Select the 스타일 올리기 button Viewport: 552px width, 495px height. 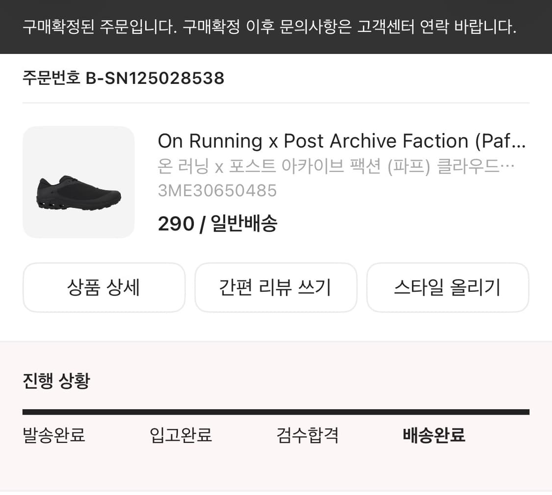(x=447, y=287)
